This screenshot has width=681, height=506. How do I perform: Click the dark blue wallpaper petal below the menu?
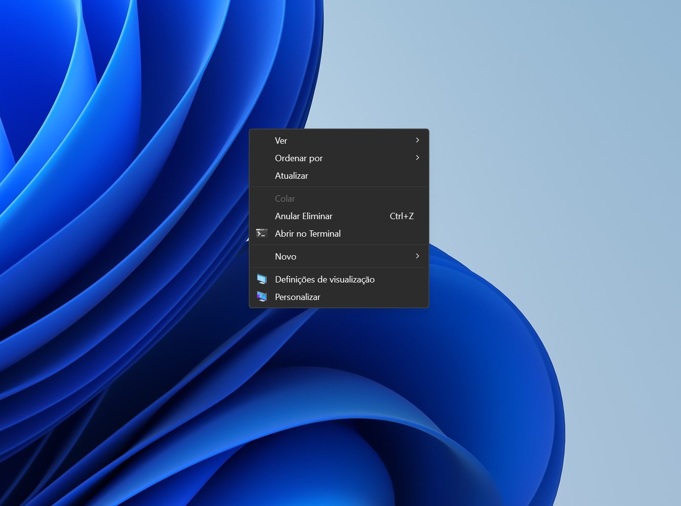click(341, 414)
